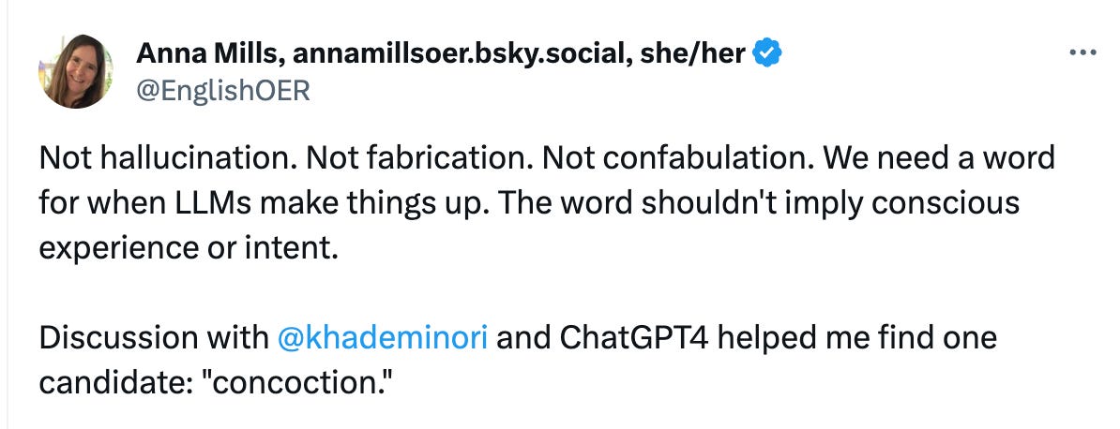Click the word "ChatGPT4" in tweet

(621, 336)
